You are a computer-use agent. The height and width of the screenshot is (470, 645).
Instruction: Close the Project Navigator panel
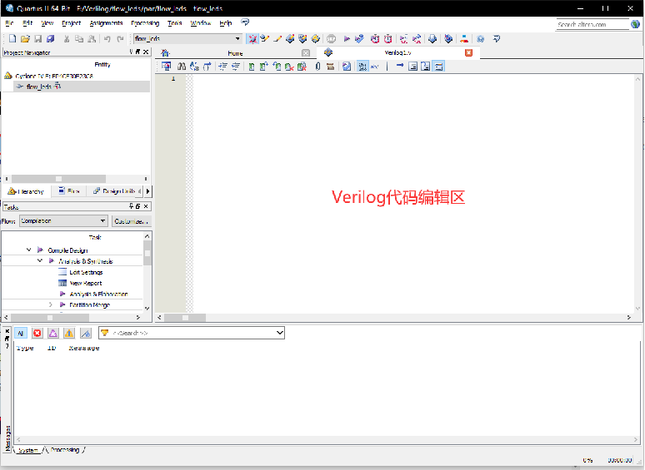(x=146, y=52)
